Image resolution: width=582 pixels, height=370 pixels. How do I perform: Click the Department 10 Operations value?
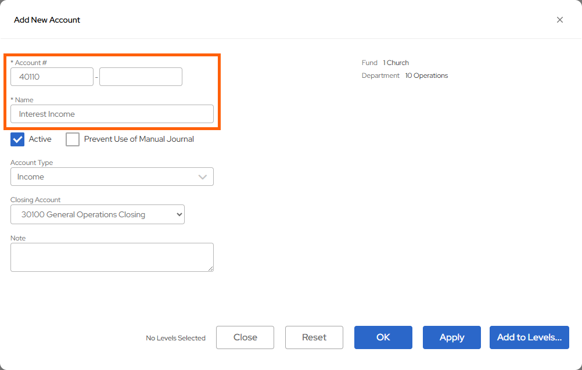(x=426, y=75)
